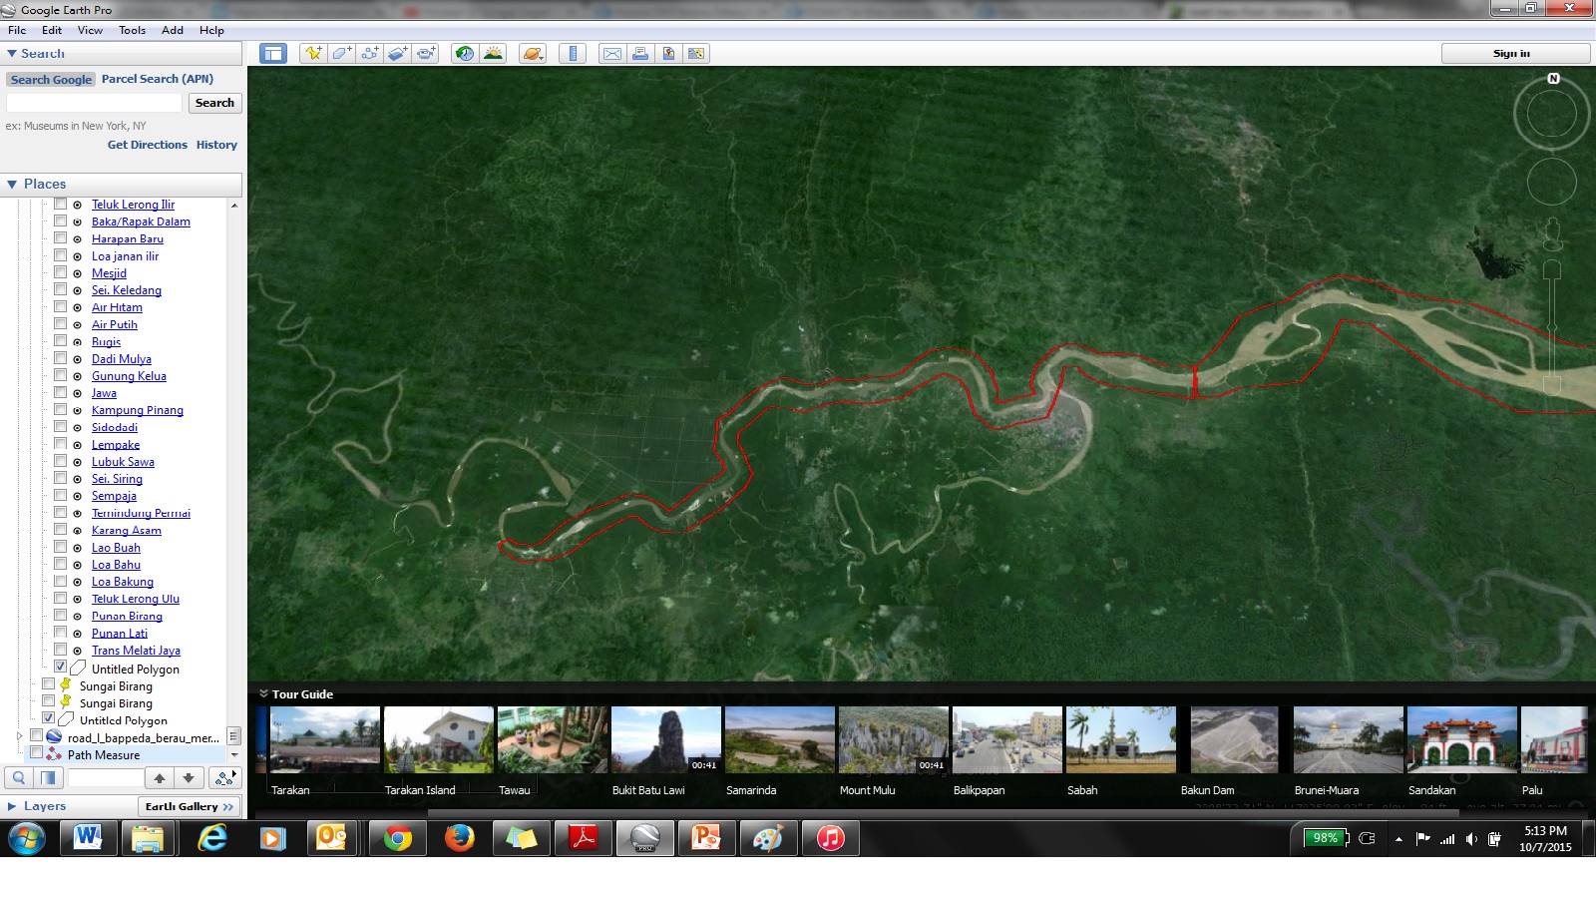1596x898 pixels.
Task: Open the historical imagery clock tool
Action: coord(465,54)
